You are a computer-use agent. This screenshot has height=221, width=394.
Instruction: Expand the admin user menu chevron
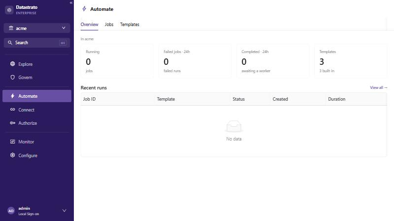pos(65,211)
